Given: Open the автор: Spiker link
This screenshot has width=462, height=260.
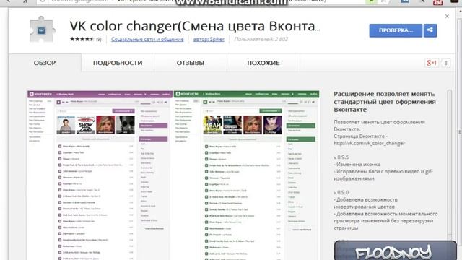Looking at the screenshot, I should coord(209,39).
